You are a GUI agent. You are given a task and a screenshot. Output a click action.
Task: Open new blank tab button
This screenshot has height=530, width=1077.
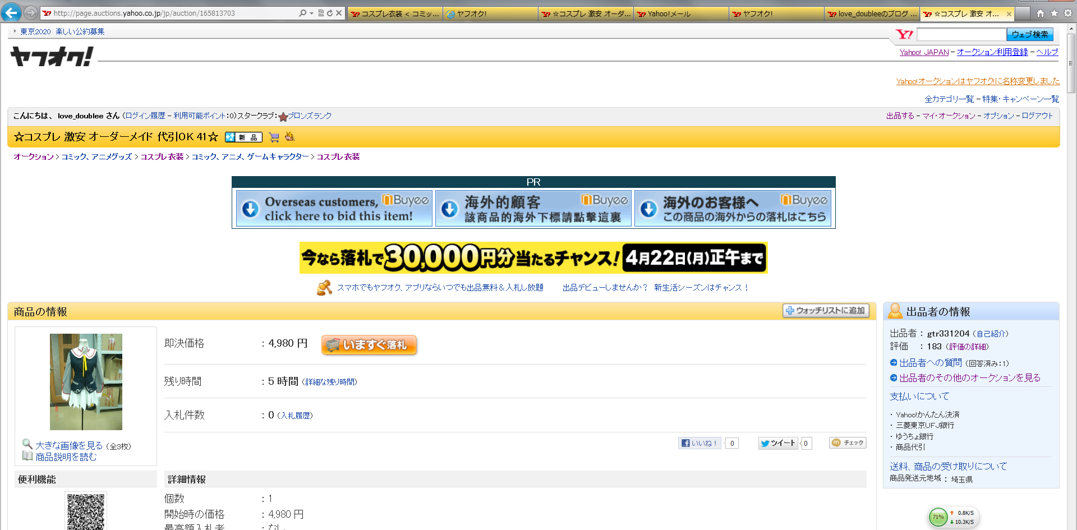pyautogui.click(x=1023, y=13)
